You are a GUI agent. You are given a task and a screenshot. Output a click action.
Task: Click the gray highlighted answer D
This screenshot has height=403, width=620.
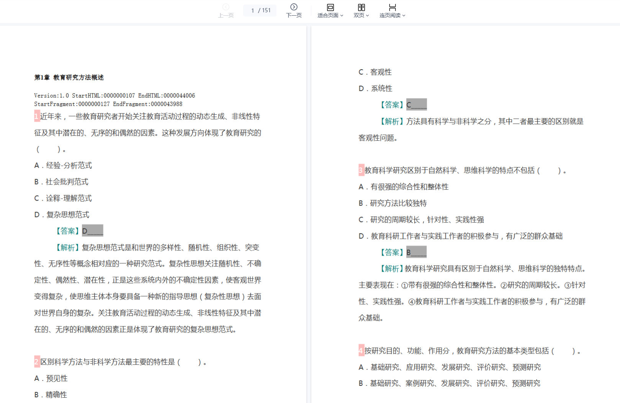[92, 231]
